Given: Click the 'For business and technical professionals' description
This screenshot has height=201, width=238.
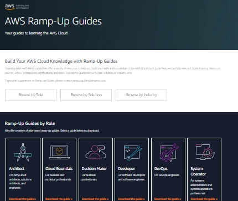Looking at the screenshot, I should pyautogui.click(x=58, y=177).
